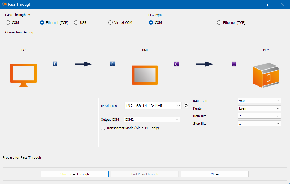Screen dimensions: 290x184
Task: Open the Output COM dropdown
Action: (x=152, y=120)
